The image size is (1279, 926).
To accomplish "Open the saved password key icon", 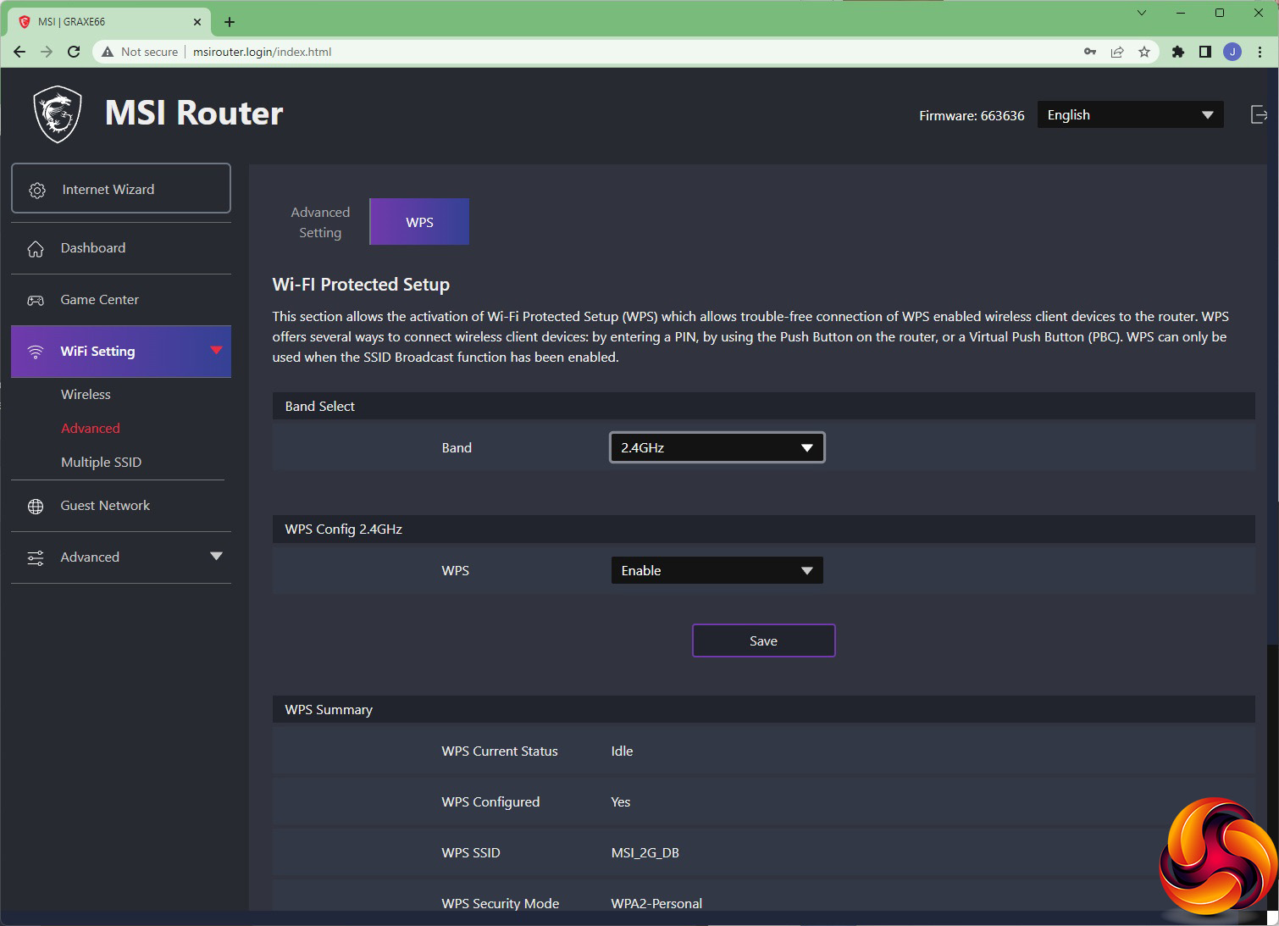I will 1090,52.
